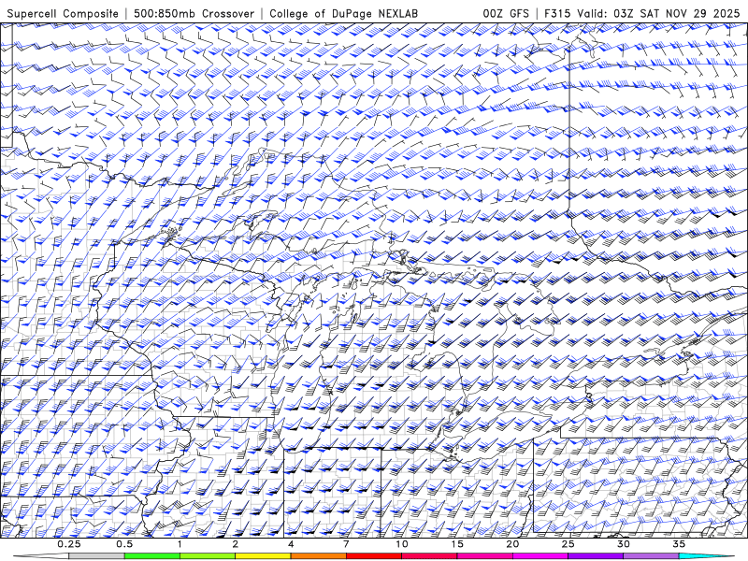
Task: Select the hot pink 10–15 color segment
Action: [x=429, y=556]
